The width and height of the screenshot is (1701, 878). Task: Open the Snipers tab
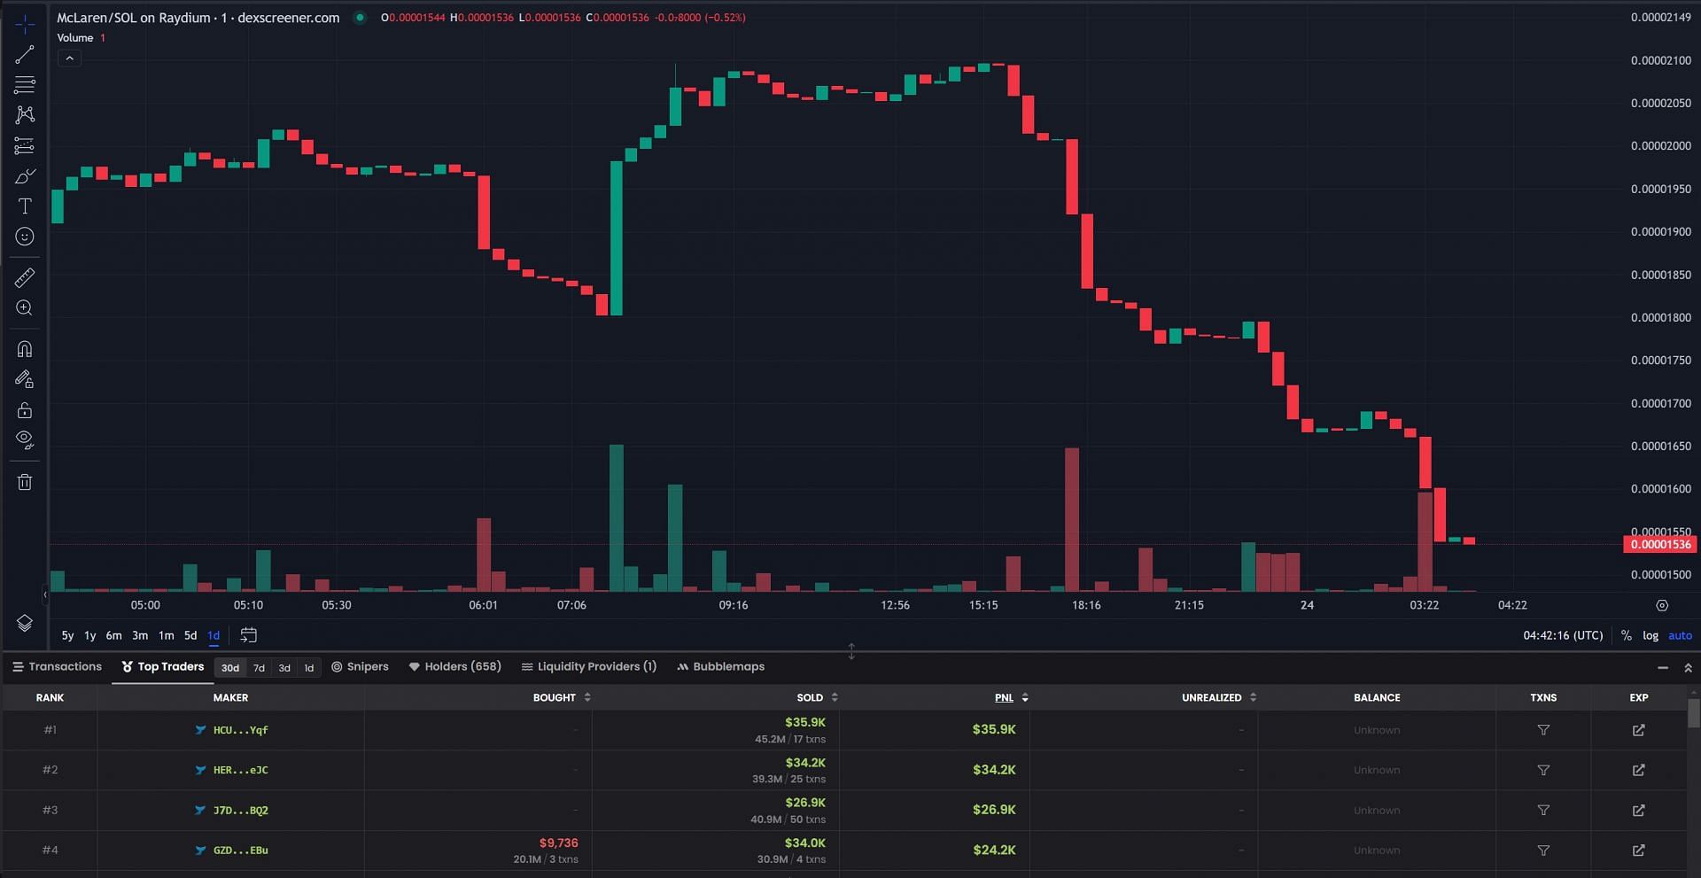tap(360, 666)
